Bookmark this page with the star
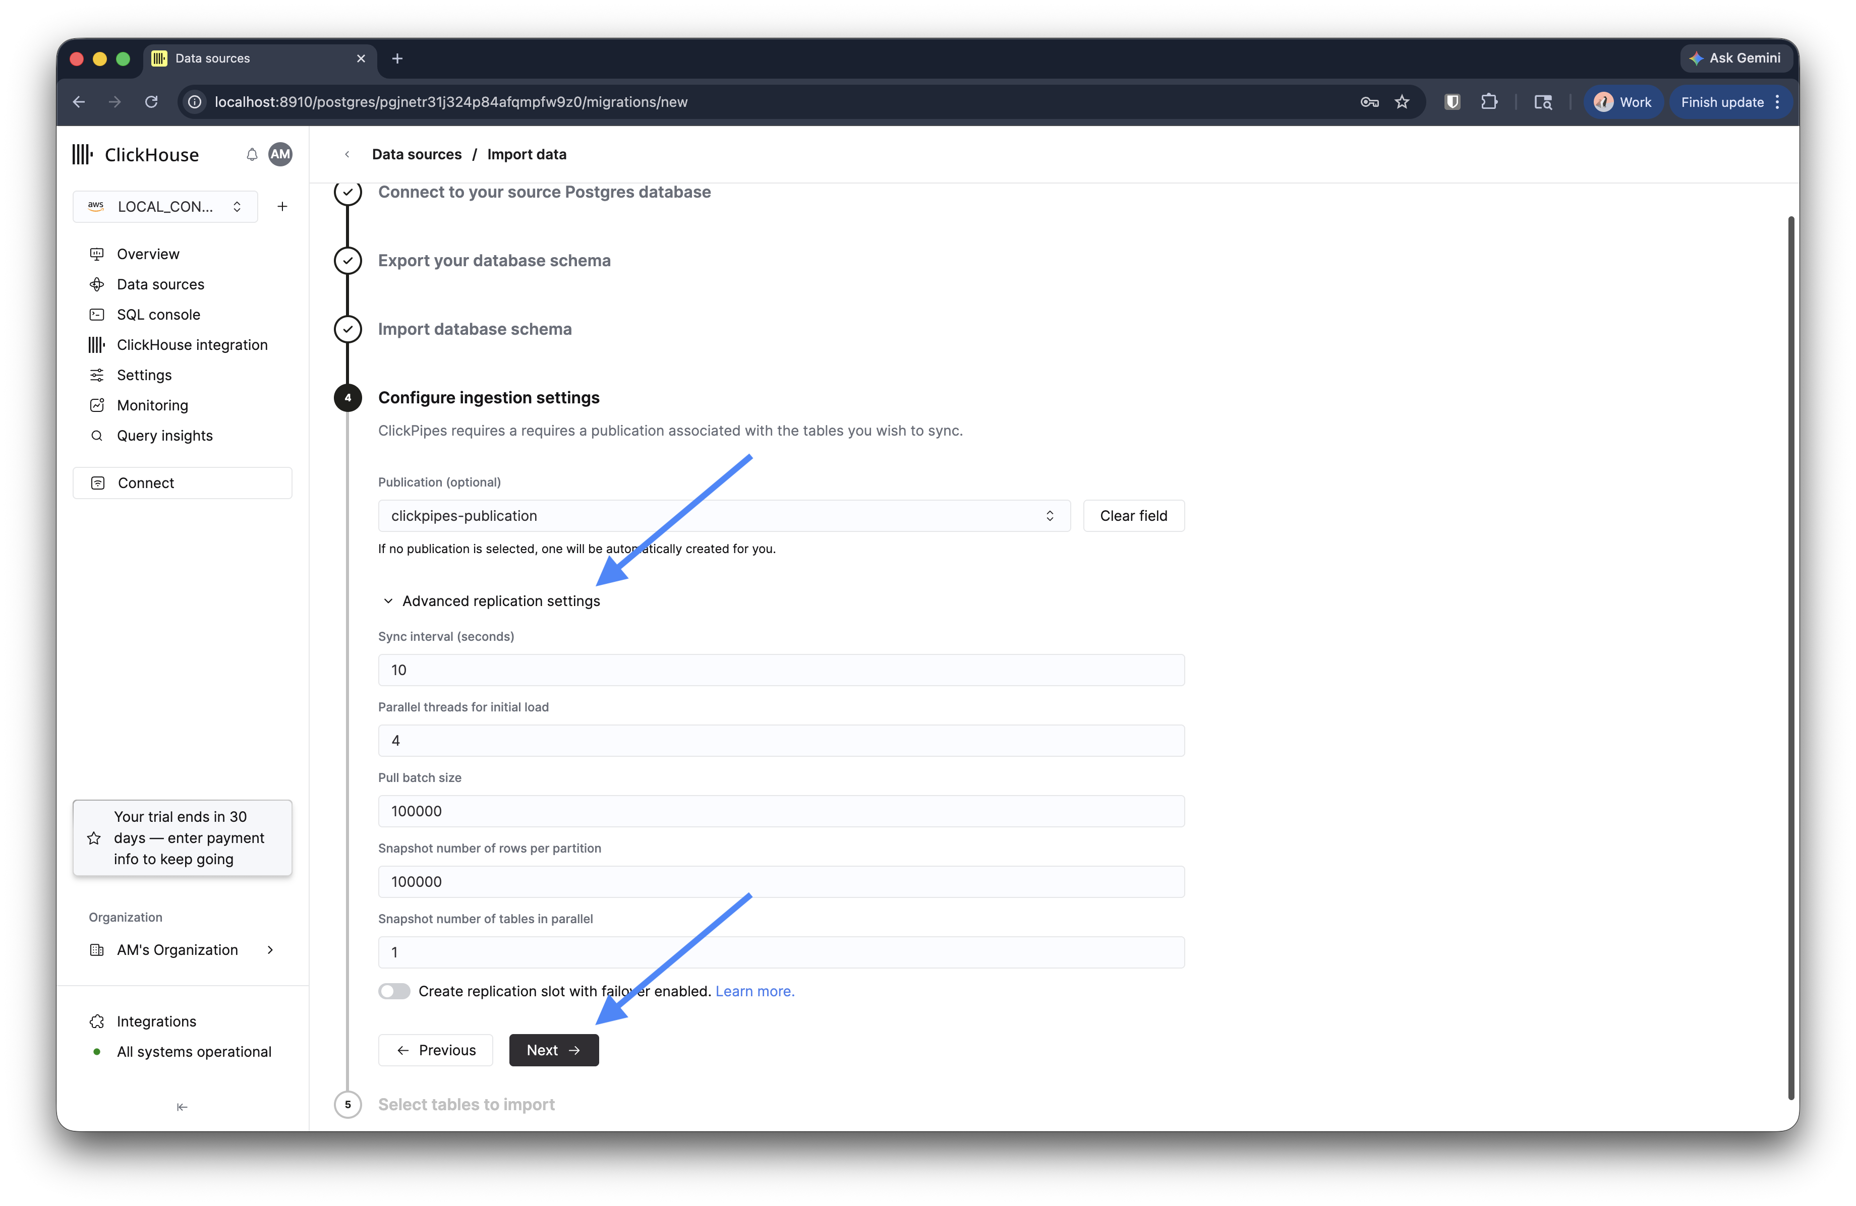The image size is (1856, 1206). tap(1402, 102)
